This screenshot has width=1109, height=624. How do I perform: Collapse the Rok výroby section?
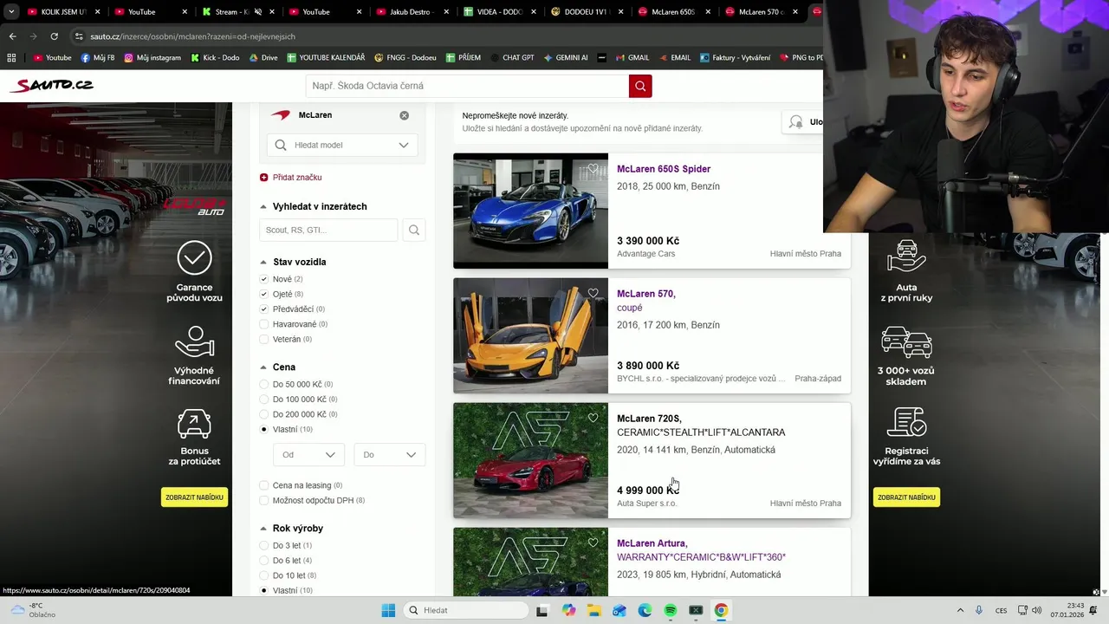tap(263, 529)
